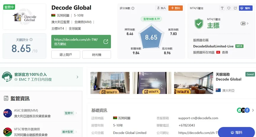The image size is (256, 137).
Task: Click external link icon on green website button
Action: click(x=106, y=42)
